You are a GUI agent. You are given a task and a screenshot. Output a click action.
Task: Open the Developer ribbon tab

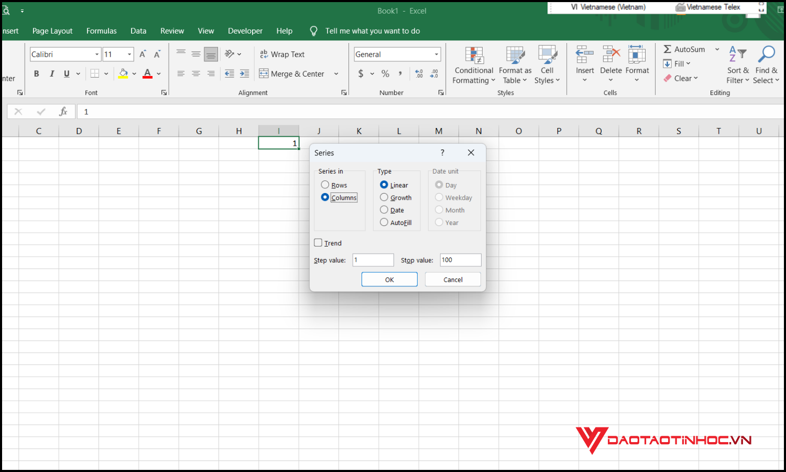(245, 30)
